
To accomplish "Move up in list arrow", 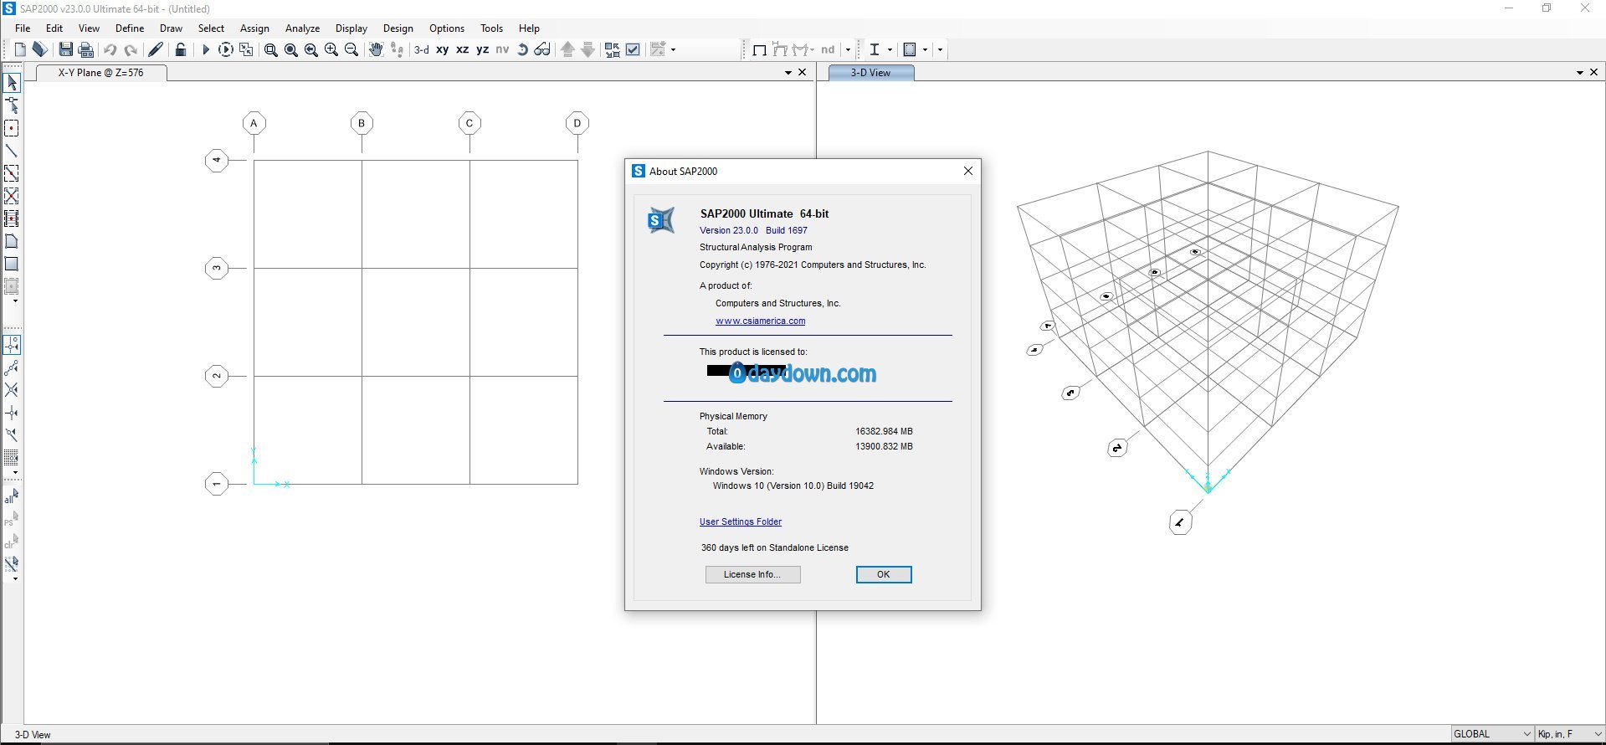I will (567, 50).
